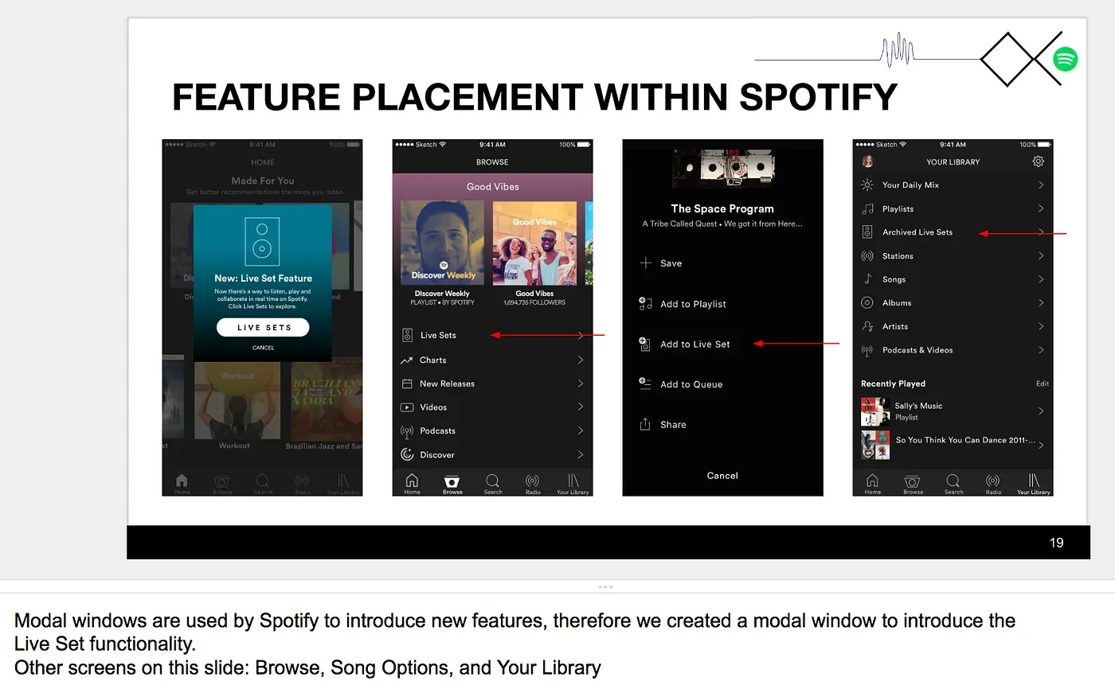Open the Live Sets row in Browse
The height and width of the screenshot is (697, 1115).
(x=492, y=335)
